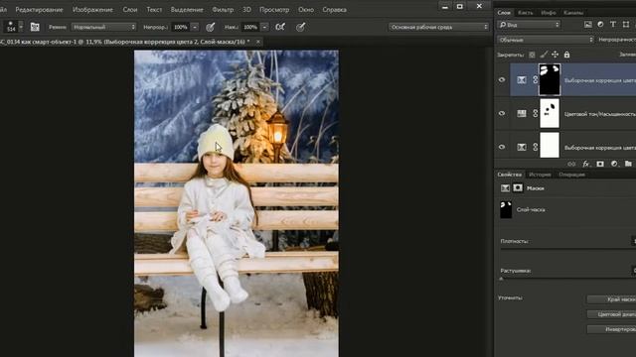Switch to the Каналы panel tab

pos(573,13)
